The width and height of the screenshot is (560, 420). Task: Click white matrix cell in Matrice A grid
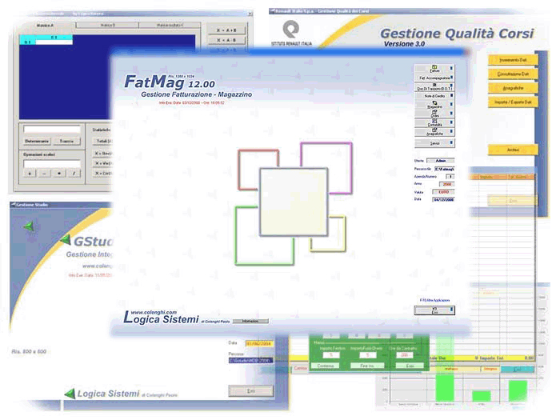[54, 42]
